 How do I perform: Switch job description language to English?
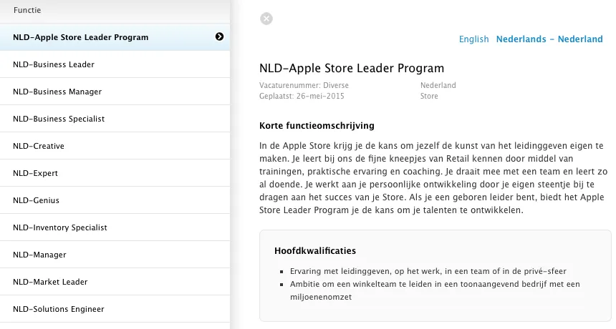pos(473,39)
